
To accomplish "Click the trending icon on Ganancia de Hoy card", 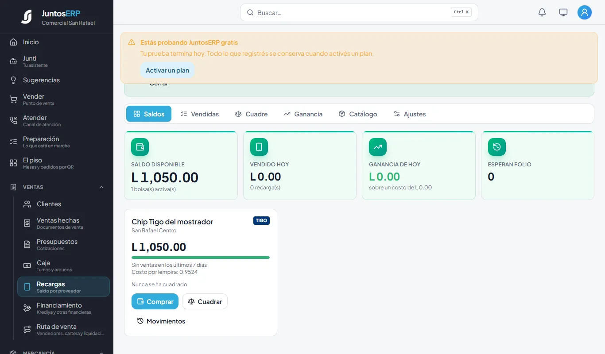I will (378, 147).
